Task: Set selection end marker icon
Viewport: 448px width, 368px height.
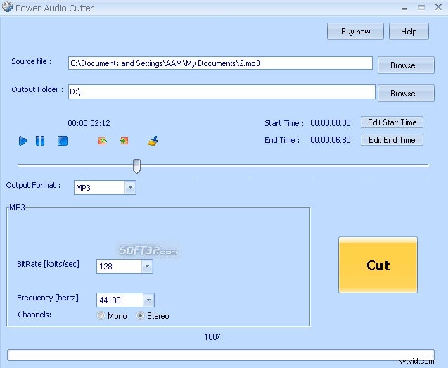Action: click(124, 141)
